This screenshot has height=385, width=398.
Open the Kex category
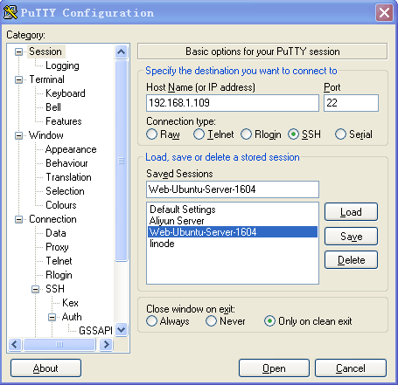tap(70, 303)
